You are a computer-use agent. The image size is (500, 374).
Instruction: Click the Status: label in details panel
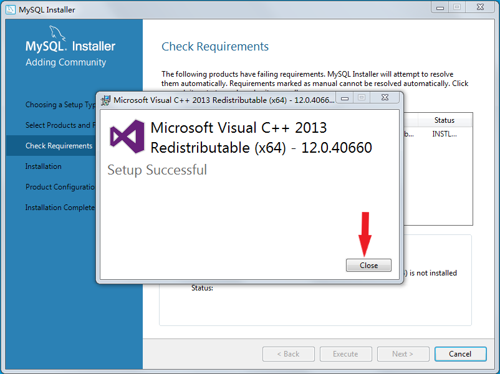[x=202, y=288]
